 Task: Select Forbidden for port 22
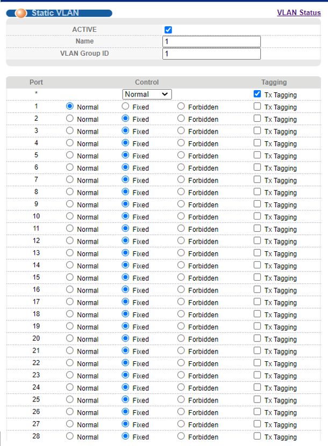[181, 363]
